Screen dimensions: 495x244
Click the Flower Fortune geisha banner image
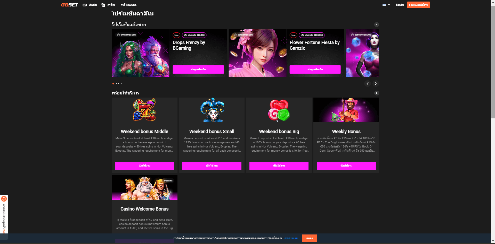(257, 53)
